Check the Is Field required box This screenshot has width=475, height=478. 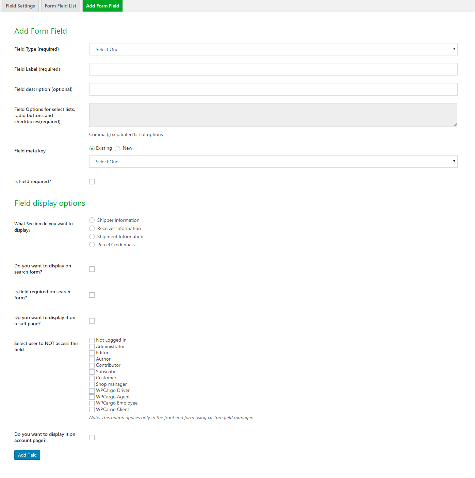[x=92, y=182]
